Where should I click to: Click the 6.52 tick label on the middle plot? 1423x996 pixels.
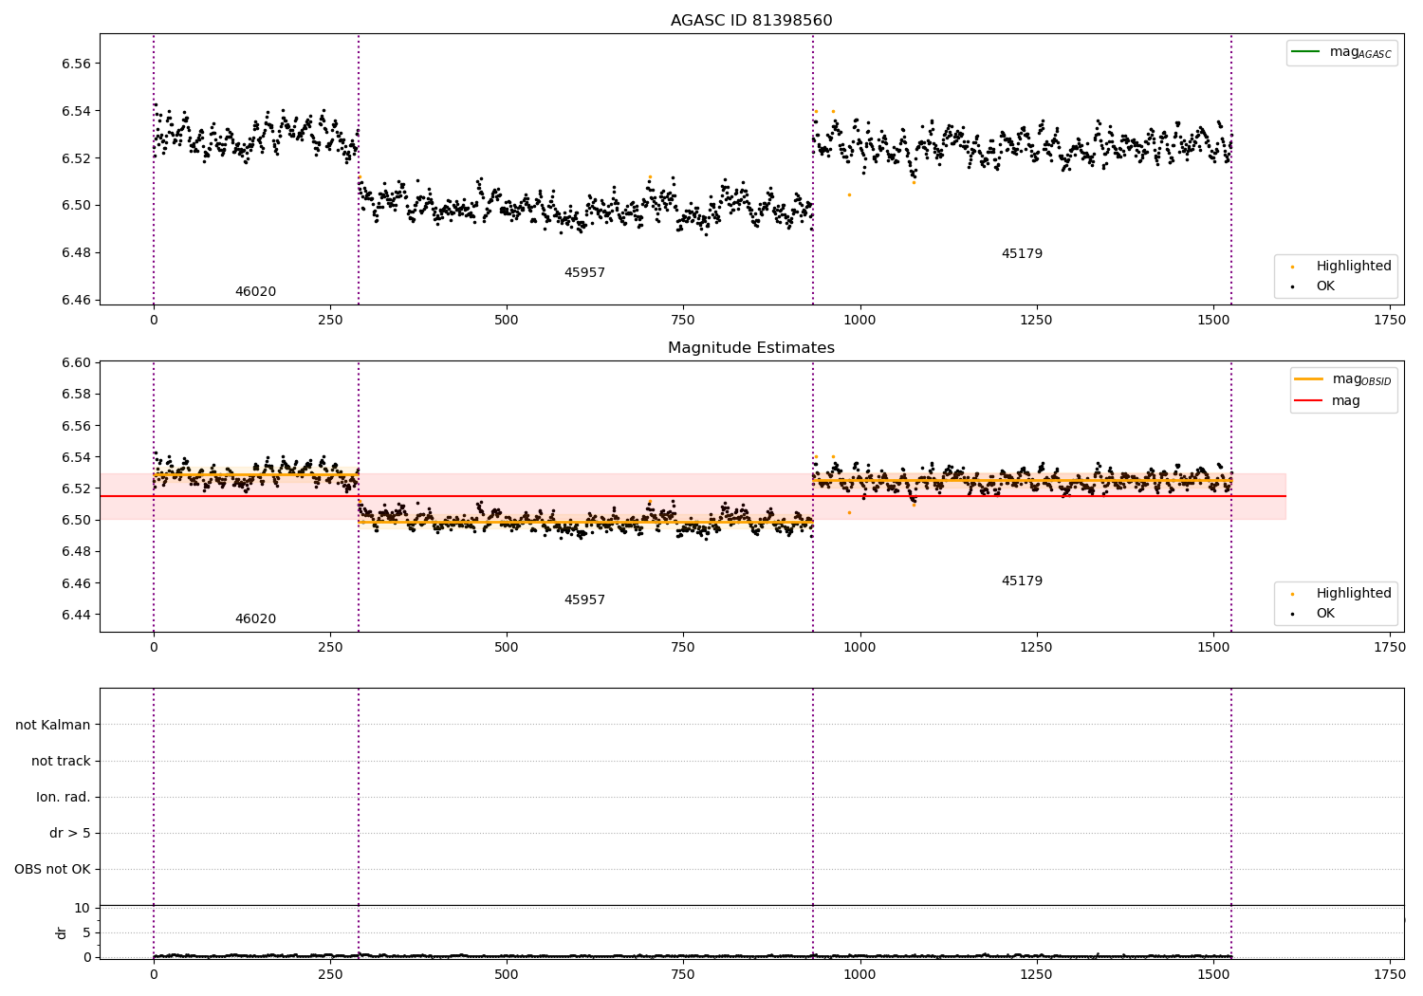(x=76, y=489)
